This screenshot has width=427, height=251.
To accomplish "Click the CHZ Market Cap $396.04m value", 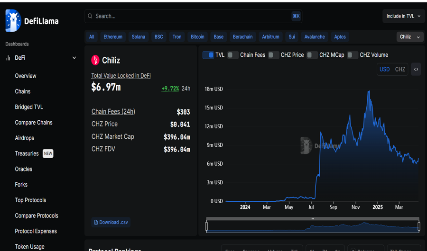I will point(177,137).
